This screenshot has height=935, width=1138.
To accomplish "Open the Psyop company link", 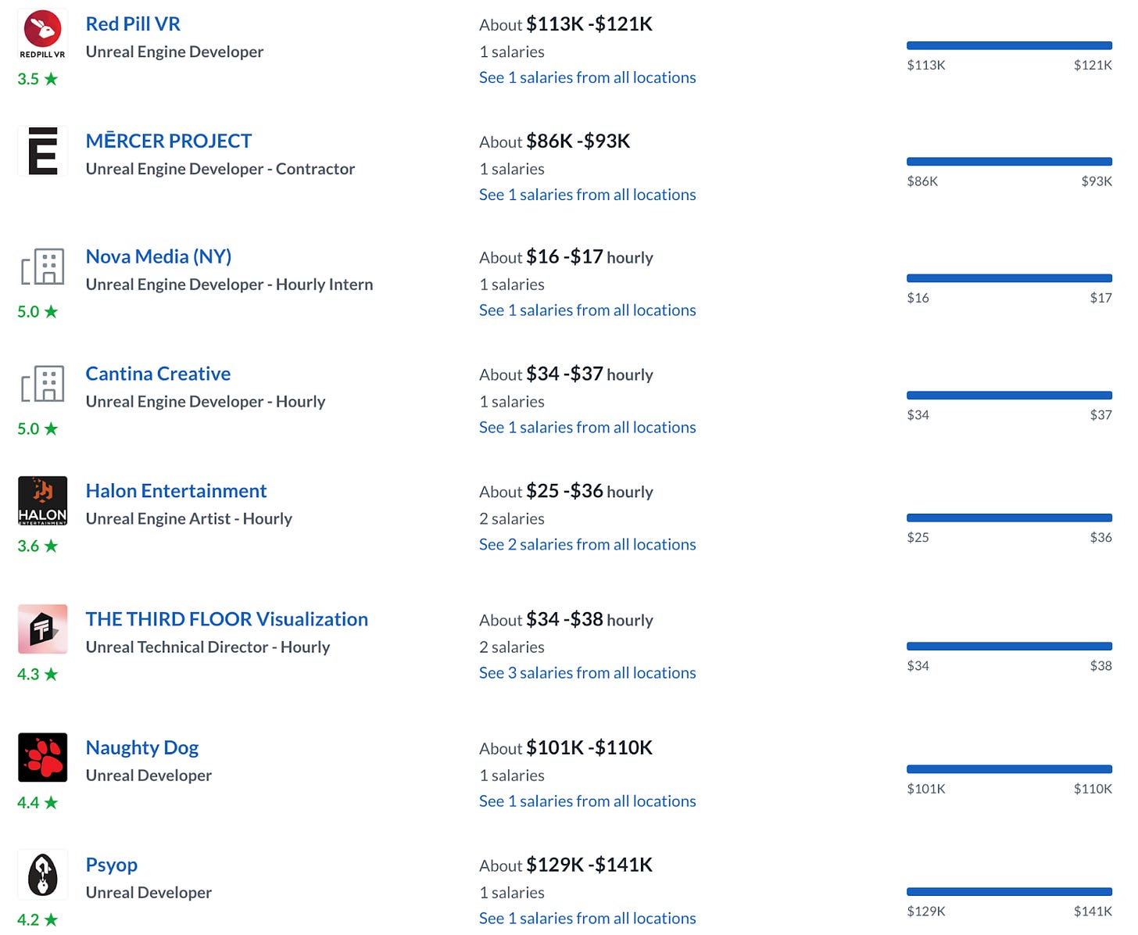I will 112,865.
